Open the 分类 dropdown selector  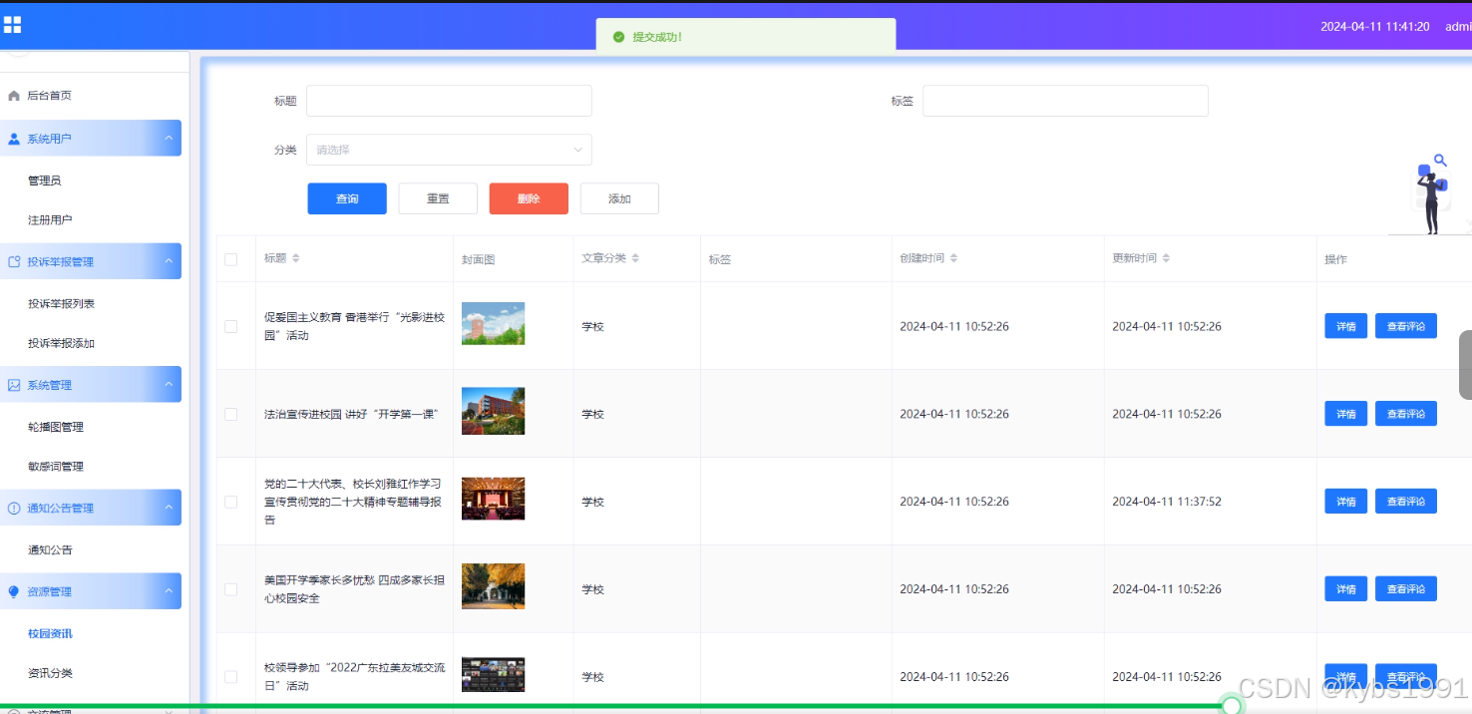pyautogui.click(x=449, y=150)
